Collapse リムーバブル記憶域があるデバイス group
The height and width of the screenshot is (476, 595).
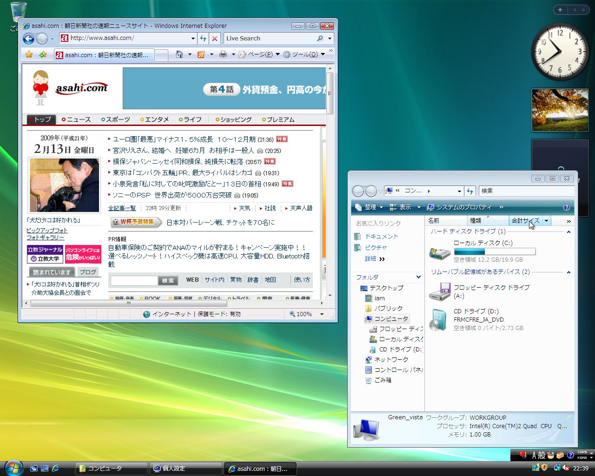(569, 272)
